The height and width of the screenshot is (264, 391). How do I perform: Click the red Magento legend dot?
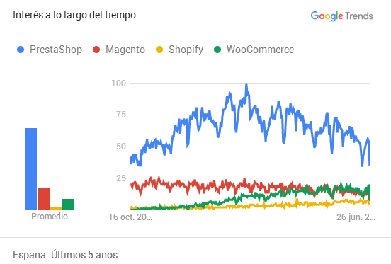(x=96, y=50)
